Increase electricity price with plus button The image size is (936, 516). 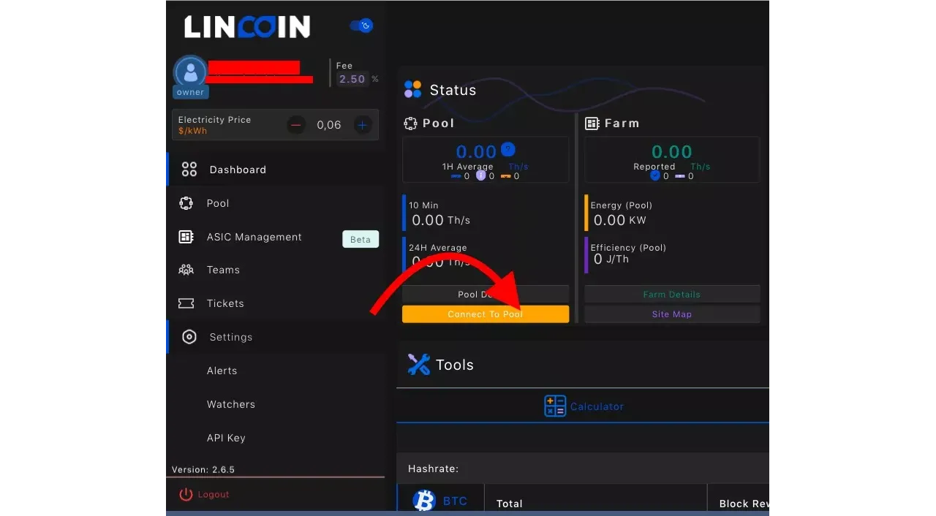(363, 125)
